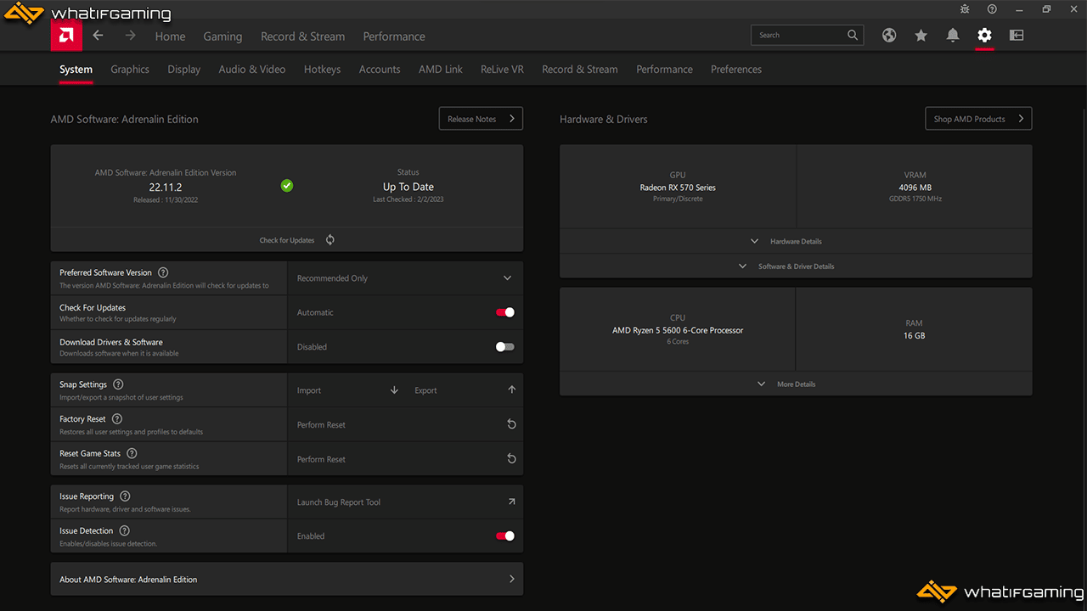Show help for Issue Reporting

[x=125, y=496]
